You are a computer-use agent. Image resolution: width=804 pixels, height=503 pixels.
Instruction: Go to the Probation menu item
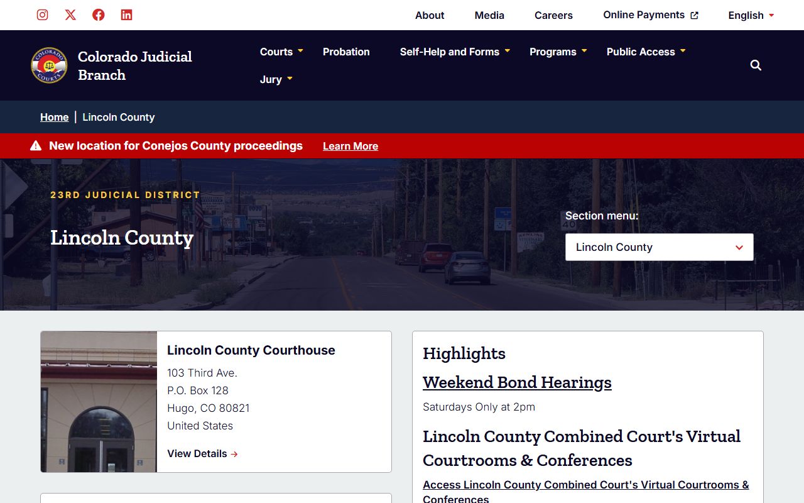pos(346,52)
